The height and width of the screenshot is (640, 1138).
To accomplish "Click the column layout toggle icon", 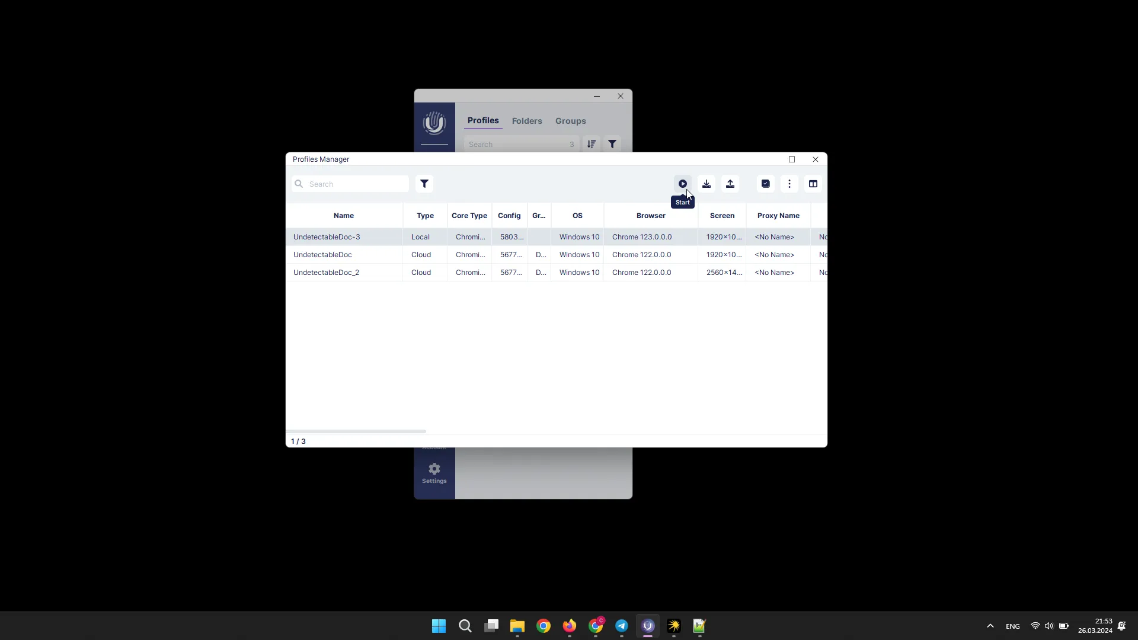I will coord(813,184).
